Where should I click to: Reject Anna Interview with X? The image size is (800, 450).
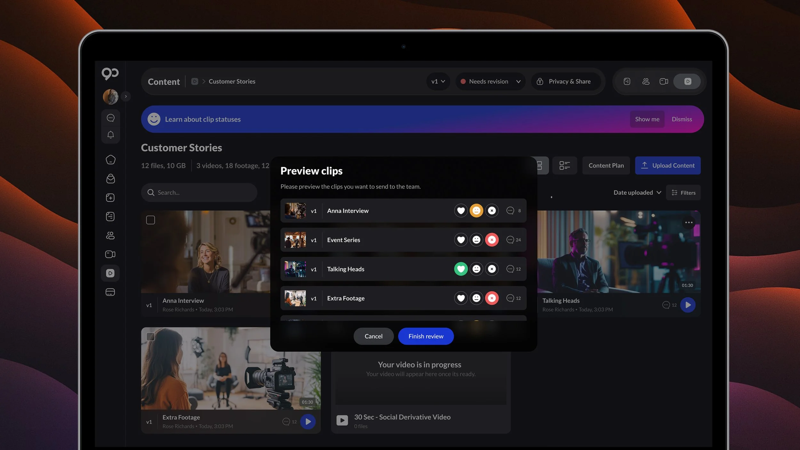tap(492, 211)
